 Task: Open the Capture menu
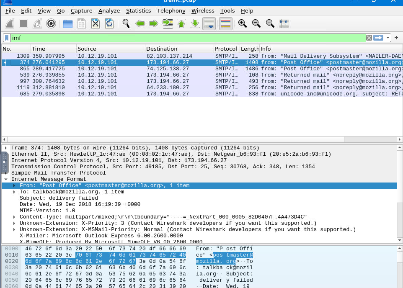click(81, 11)
